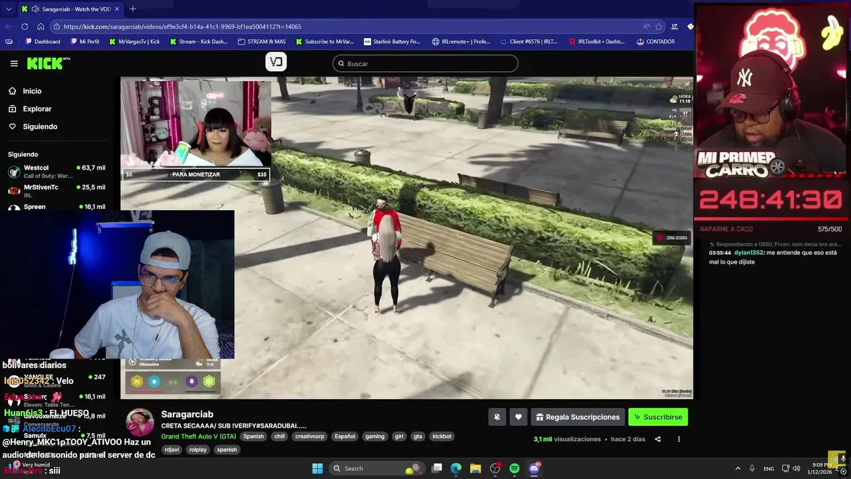Open the Stream - Kick Dash bookmark
The height and width of the screenshot is (479, 851).
(198, 41)
